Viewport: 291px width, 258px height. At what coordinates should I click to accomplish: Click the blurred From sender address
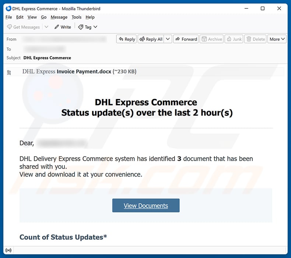[64, 39]
